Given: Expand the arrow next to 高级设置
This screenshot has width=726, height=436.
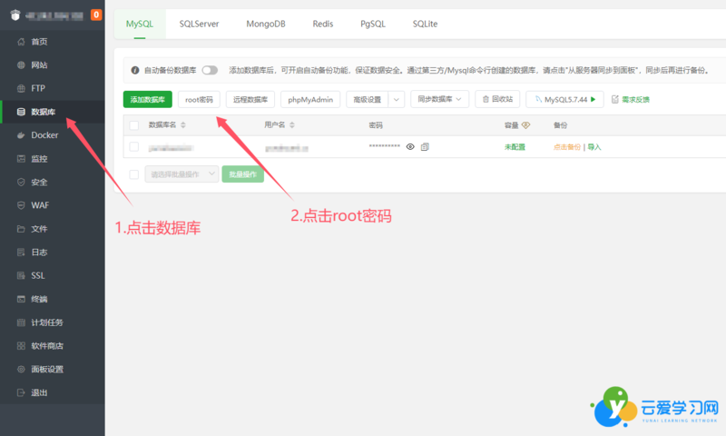Looking at the screenshot, I should (x=397, y=99).
